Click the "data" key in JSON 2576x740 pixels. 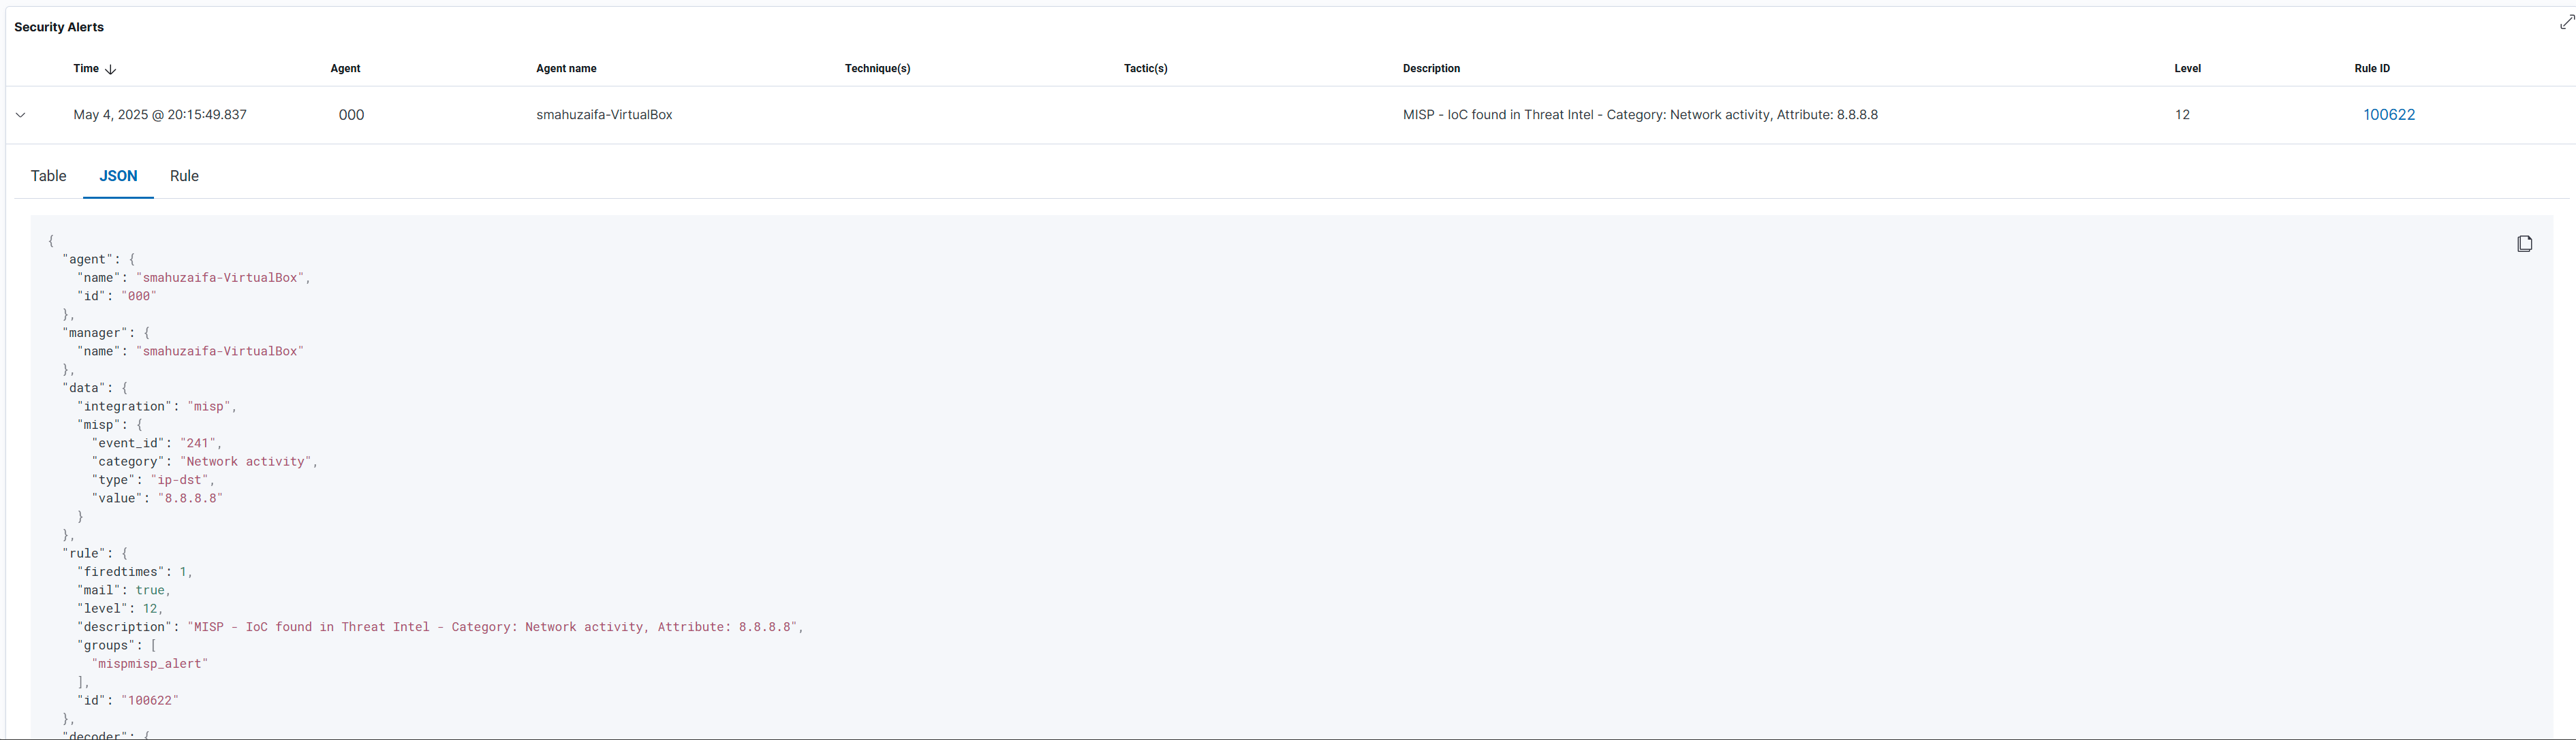[x=84, y=387]
